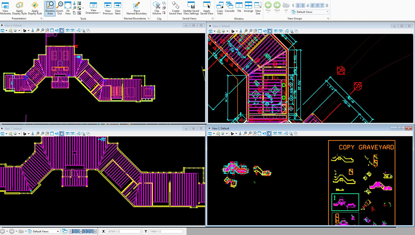Expand the Default Views dropdown in ribbon

(327, 12)
